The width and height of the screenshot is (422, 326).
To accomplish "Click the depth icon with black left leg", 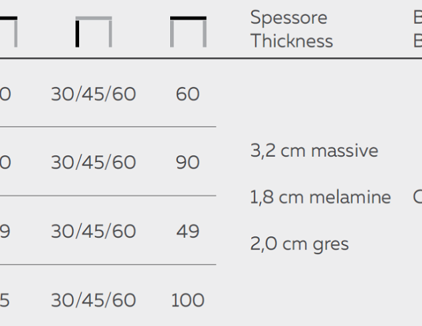I will (94, 32).
